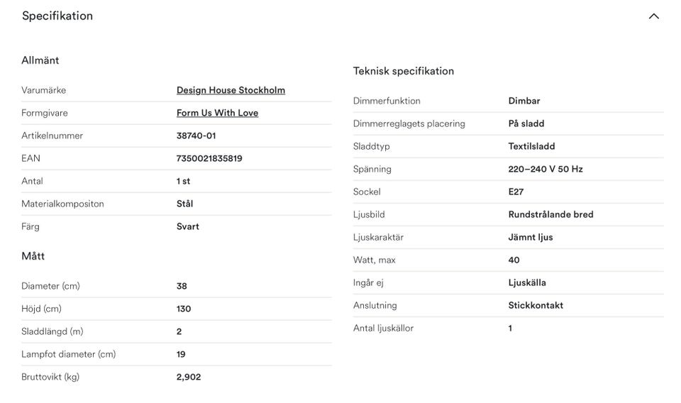Click the Materialkompositon value Stål
This screenshot has height=403, width=681.
click(184, 204)
